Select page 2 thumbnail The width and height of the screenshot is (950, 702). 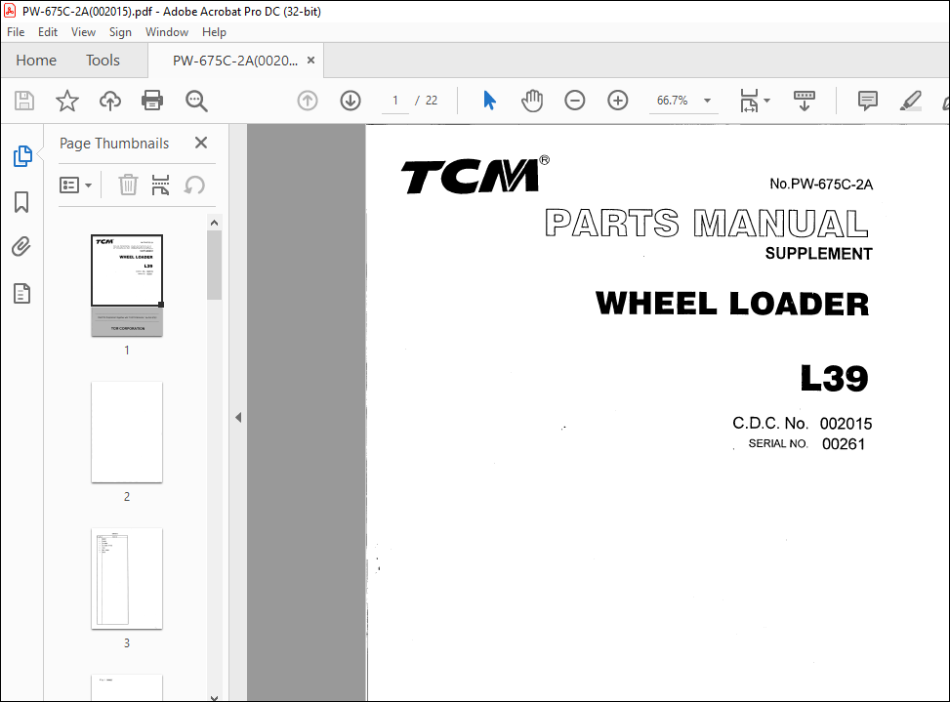pyautogui.click(x=127, y=432)
